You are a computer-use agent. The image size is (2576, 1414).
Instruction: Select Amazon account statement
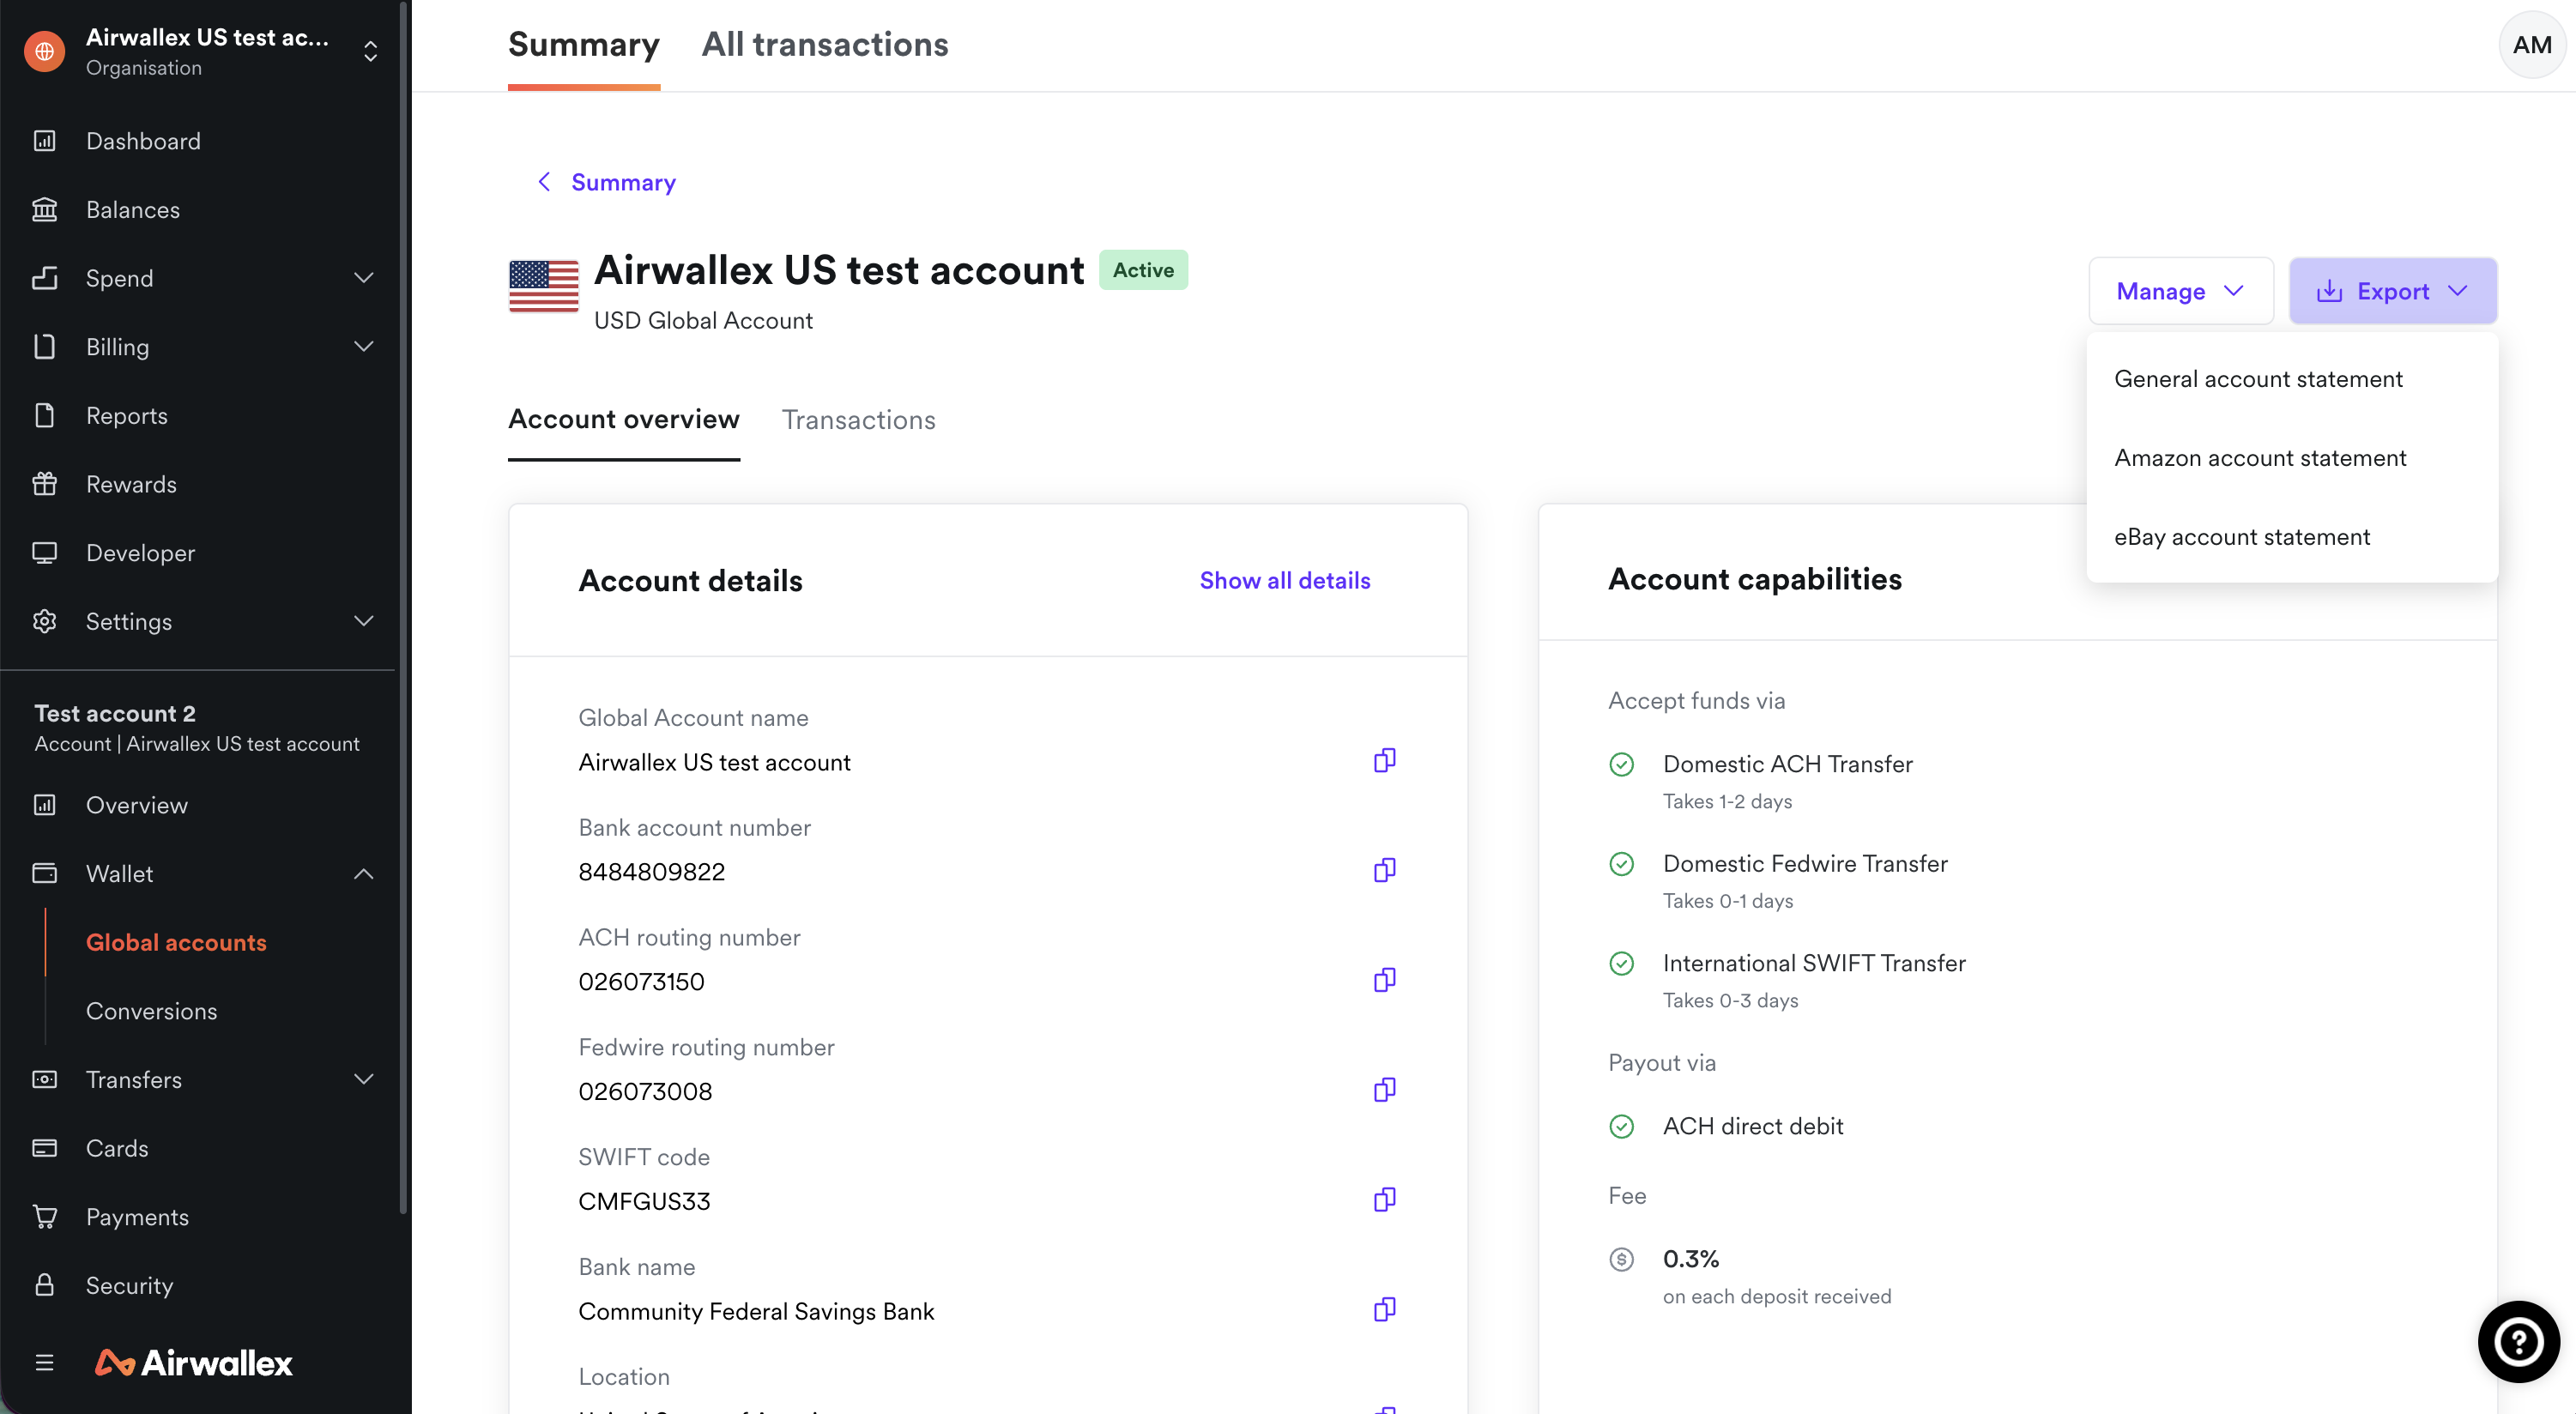tap(2292, 458)
